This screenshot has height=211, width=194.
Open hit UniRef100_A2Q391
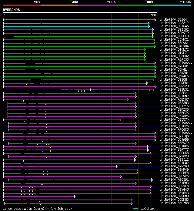(174, 179)
